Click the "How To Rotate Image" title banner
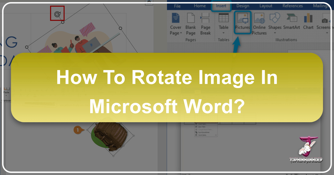Image resolution: width=334 pixels, height=175 pixels. [167, 87]
